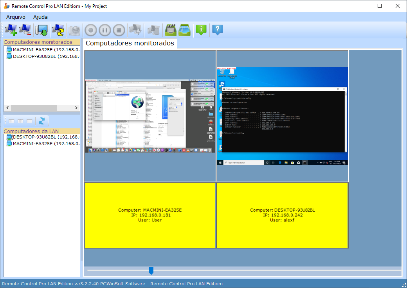Open the Ajuda menu

click(x=40, y=17)
